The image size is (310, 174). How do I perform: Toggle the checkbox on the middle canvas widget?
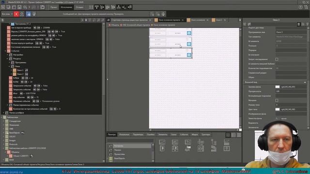pos(187,39)
